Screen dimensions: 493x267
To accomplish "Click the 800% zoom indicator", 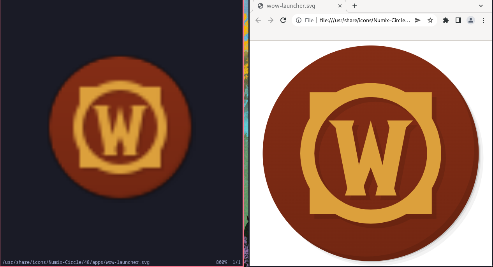I will click(222, 262).
